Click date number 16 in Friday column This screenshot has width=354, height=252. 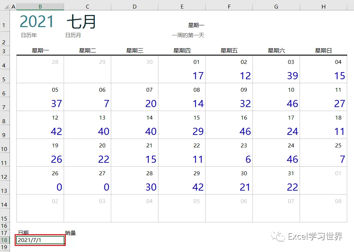[x=244, y=118]
